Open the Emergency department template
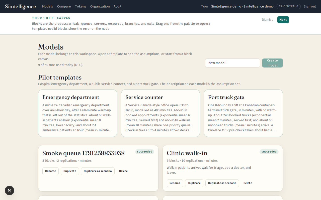The width and height of the screenshot is (321, 200). (x=77, y=113)
